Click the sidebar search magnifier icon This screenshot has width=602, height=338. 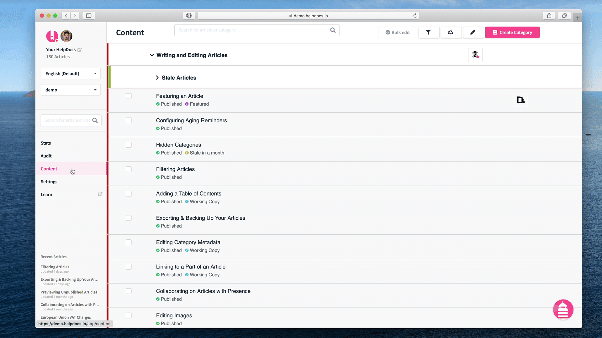click(x=95, y=120)
